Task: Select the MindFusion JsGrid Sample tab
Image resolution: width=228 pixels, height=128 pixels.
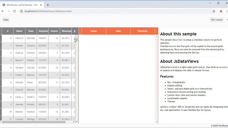Action: (22, 5)
